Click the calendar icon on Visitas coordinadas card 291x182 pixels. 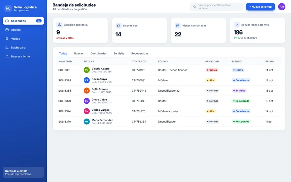coord(178,25)
